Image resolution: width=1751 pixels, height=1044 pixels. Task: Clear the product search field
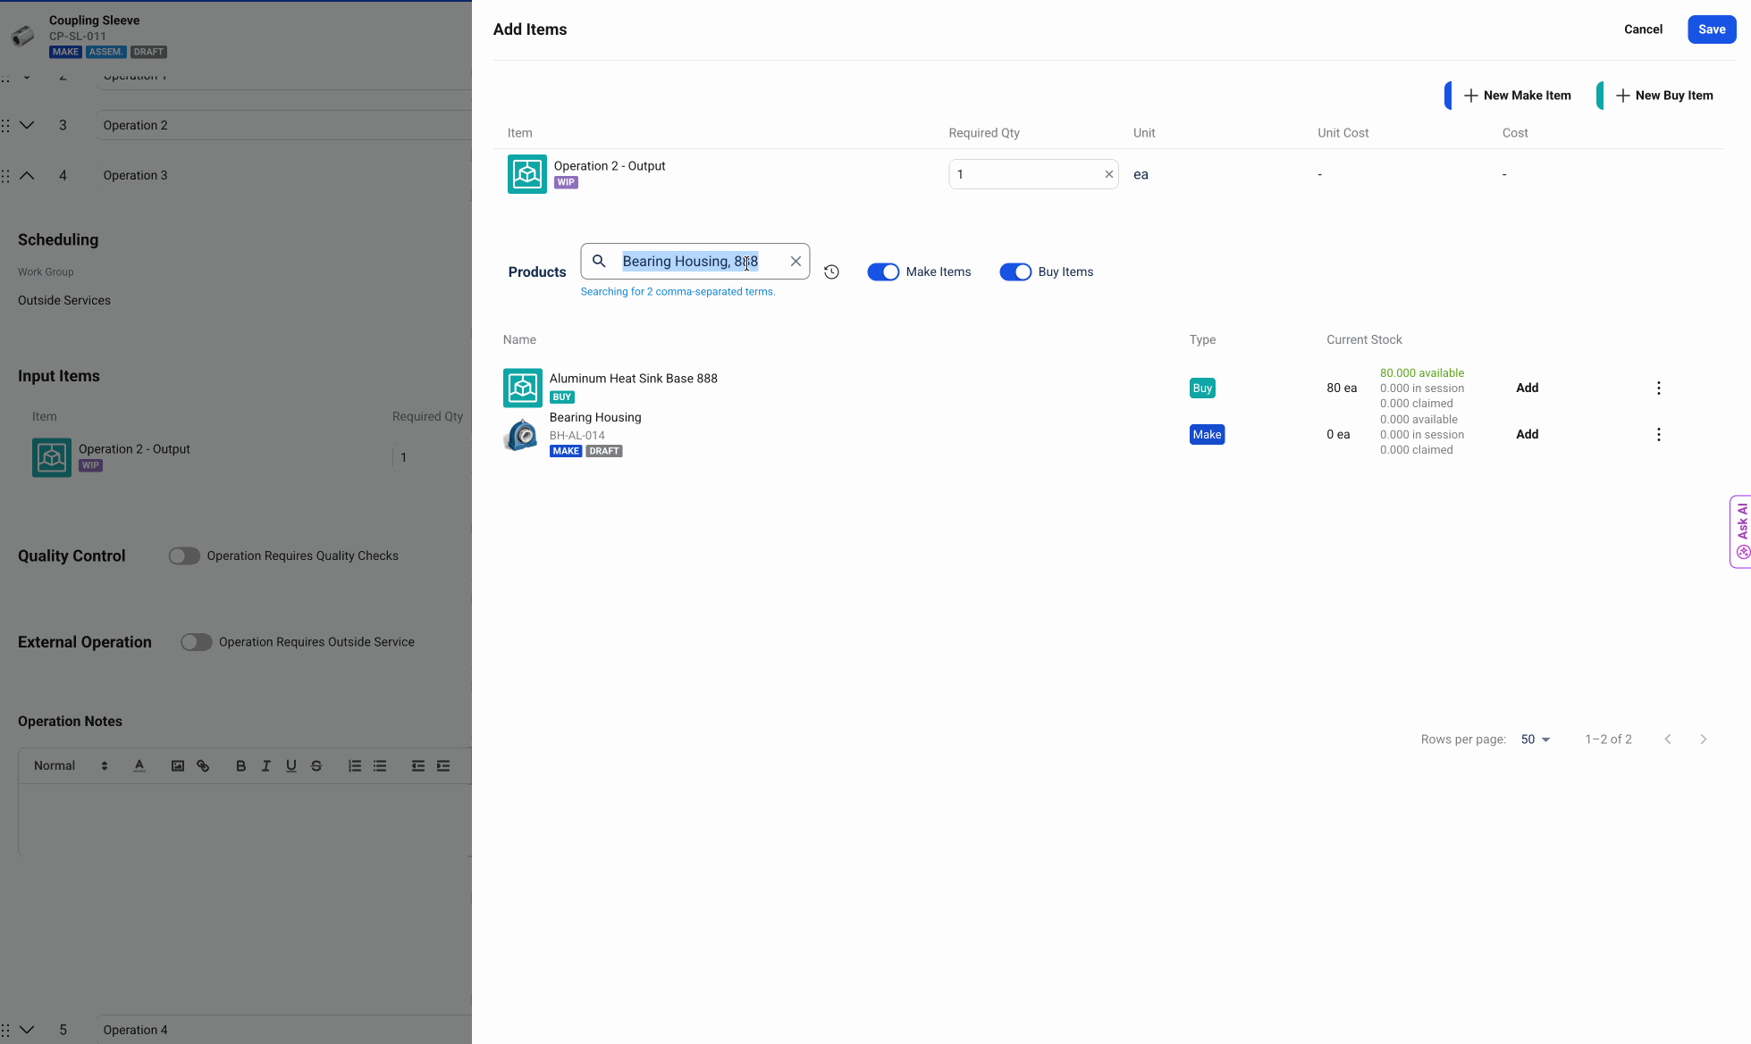click(796, 262)
